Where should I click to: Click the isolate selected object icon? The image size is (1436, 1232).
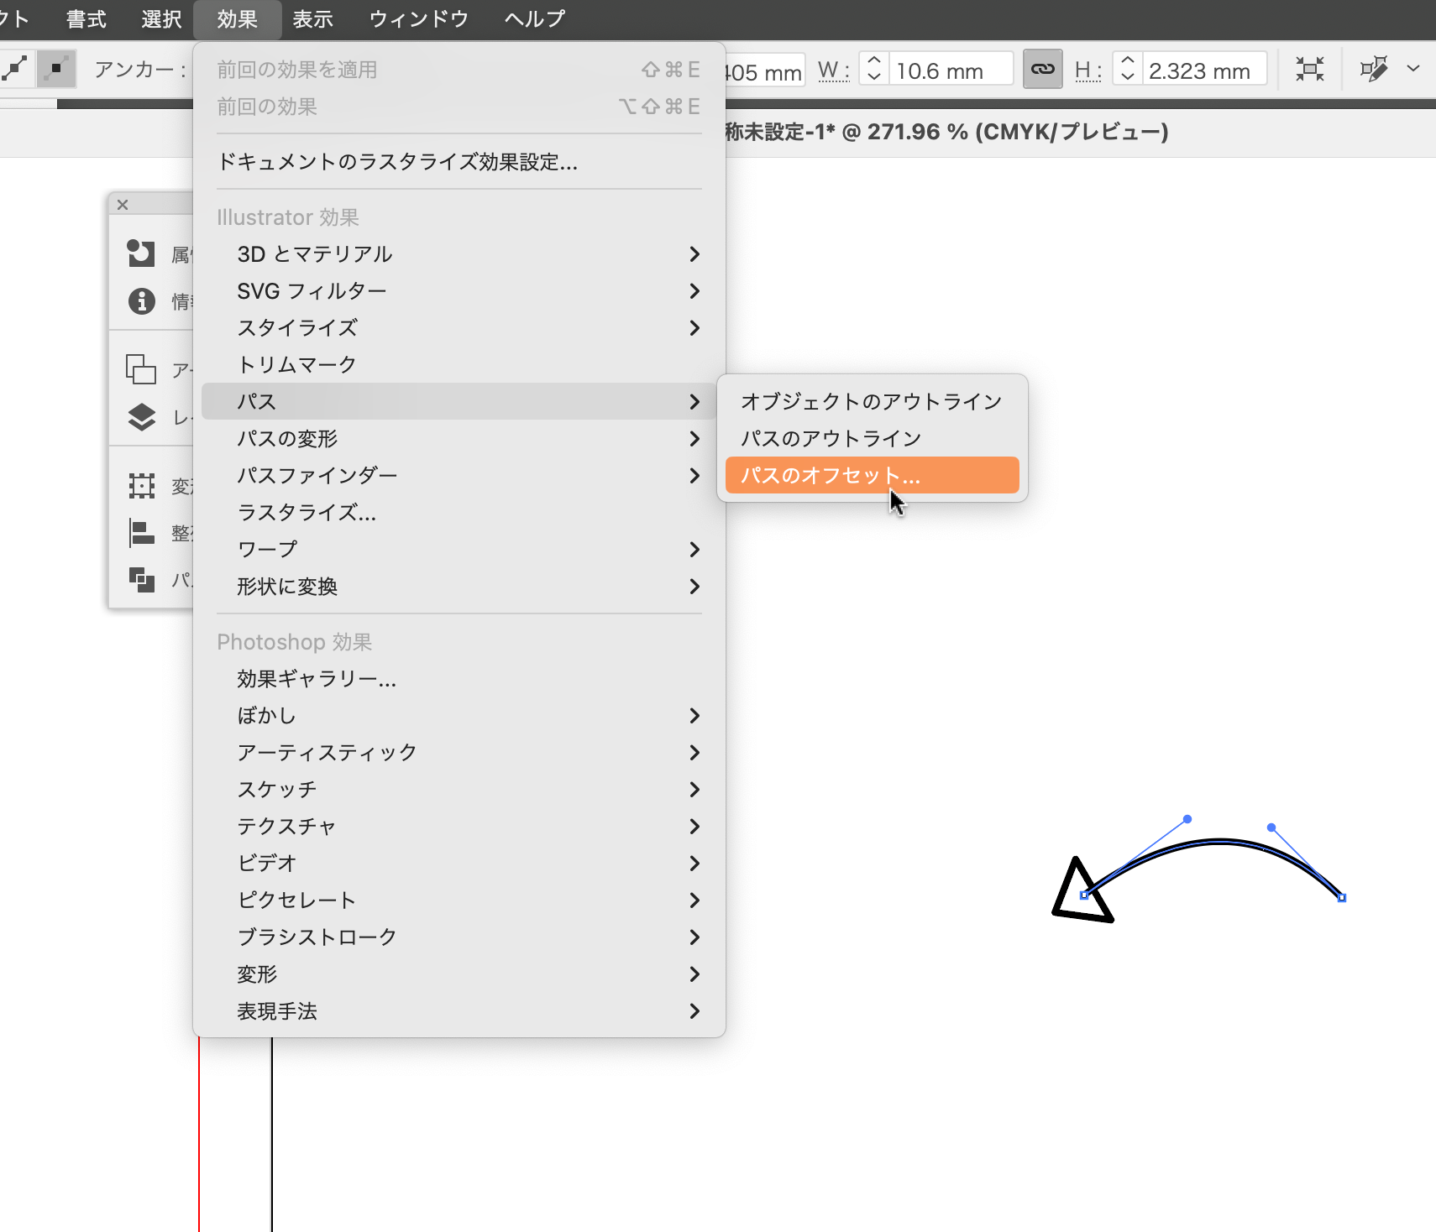1309,70
